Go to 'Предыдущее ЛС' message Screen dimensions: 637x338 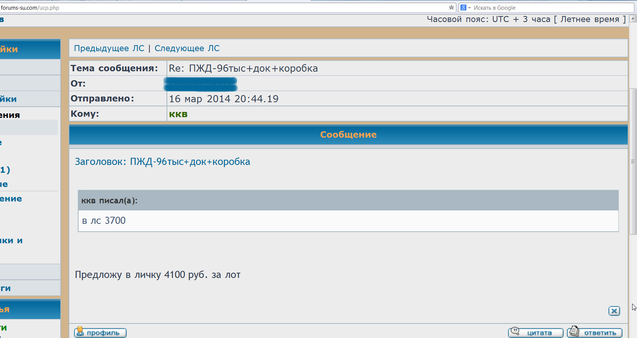109,48
